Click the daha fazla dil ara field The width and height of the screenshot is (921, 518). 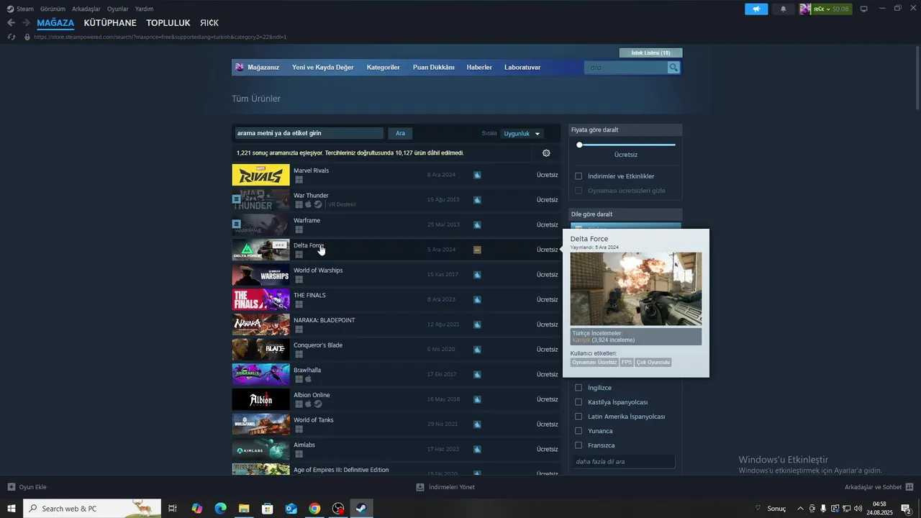tap(625, 461)
